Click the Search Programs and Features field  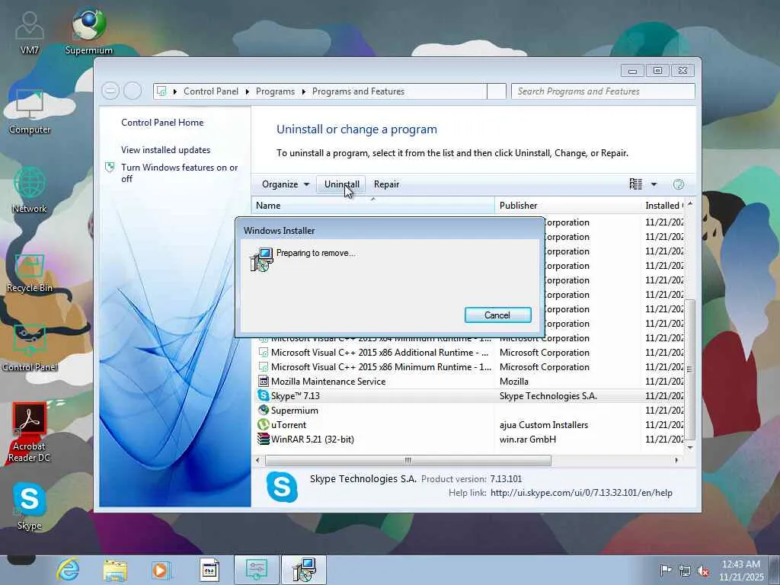[603, 91]
